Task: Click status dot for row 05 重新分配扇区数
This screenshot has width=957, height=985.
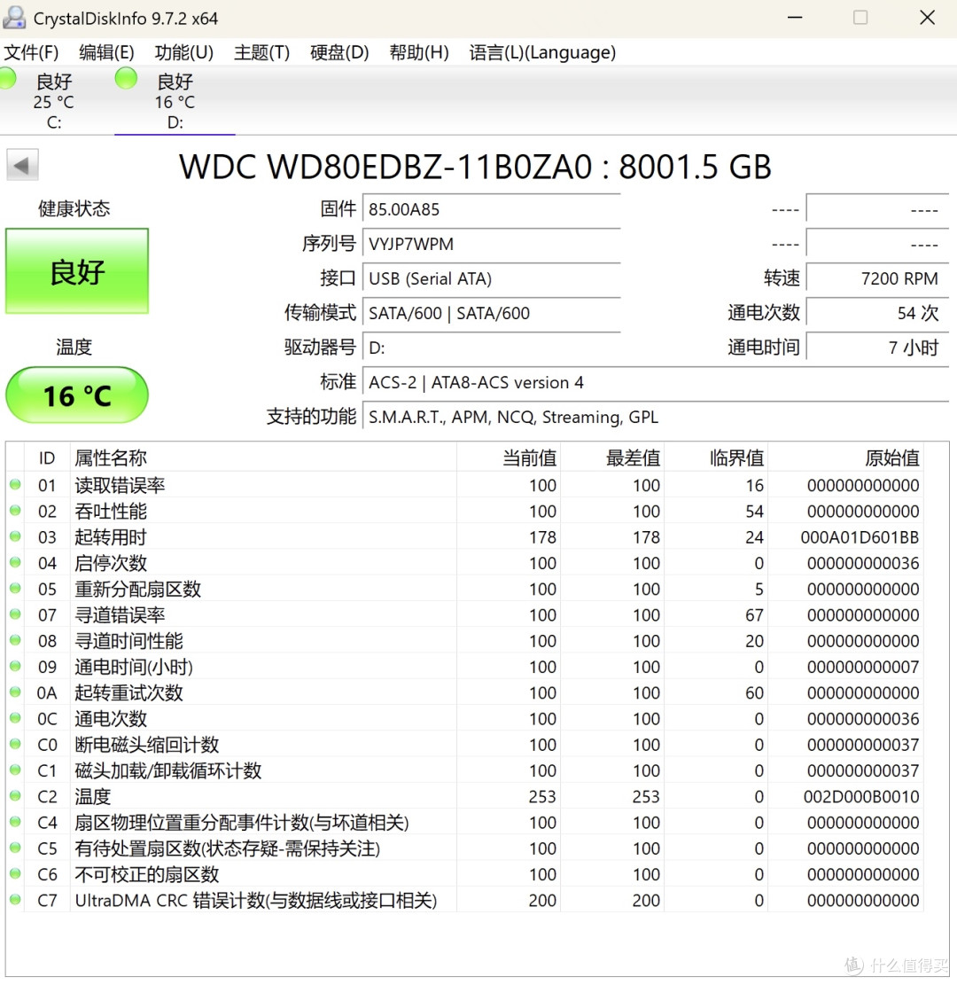Action: (x=15, y=589)
